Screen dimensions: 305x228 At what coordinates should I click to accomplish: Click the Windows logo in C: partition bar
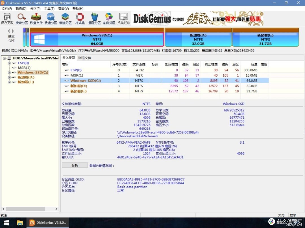tap(39, 39)
